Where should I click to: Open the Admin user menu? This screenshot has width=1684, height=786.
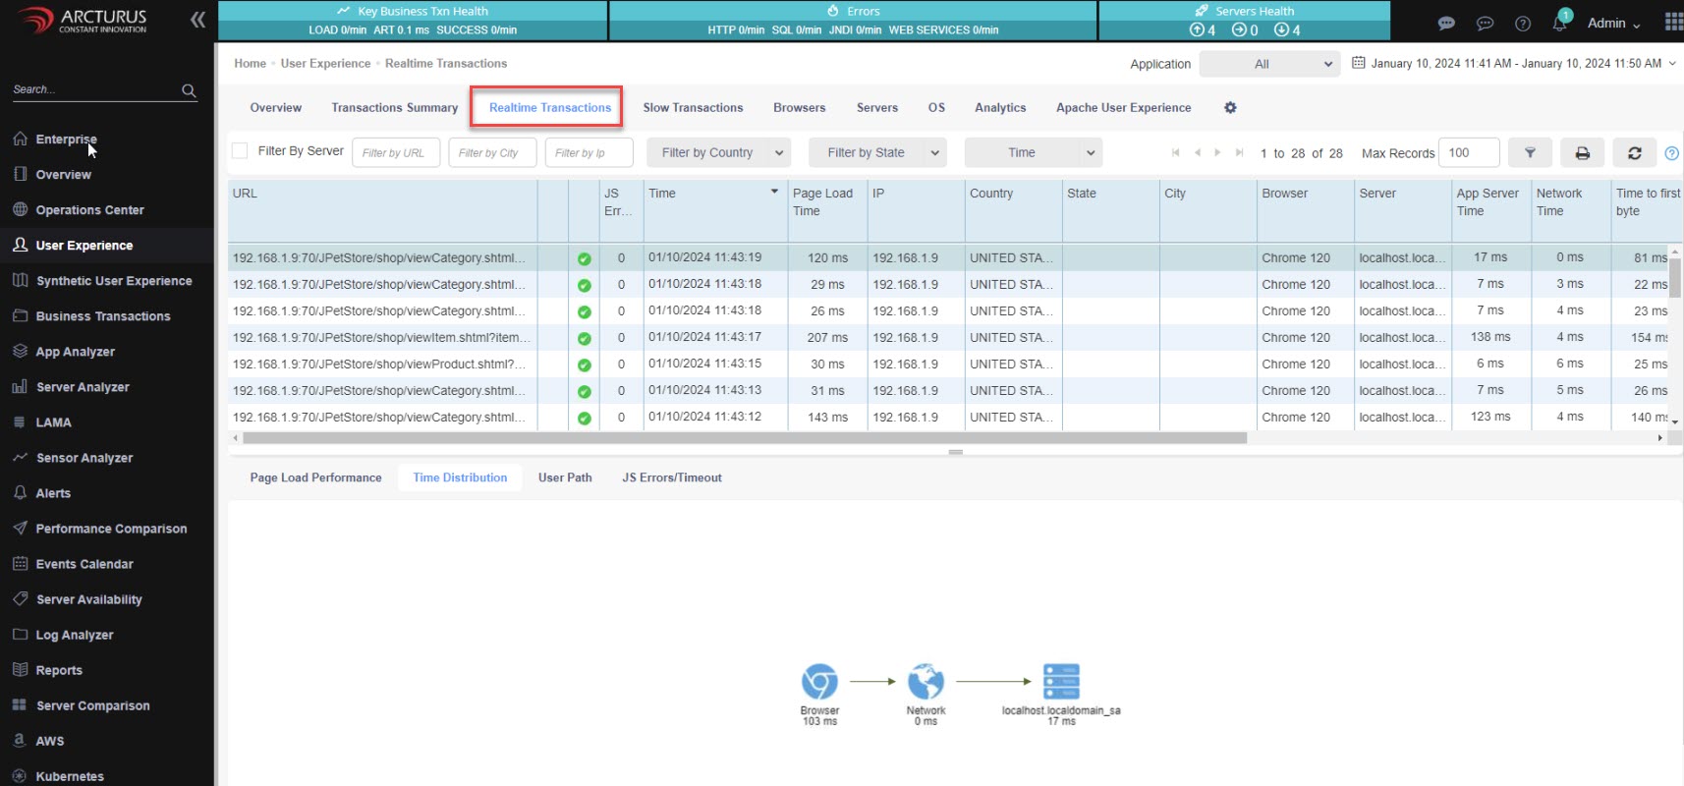pos(1613,24)
